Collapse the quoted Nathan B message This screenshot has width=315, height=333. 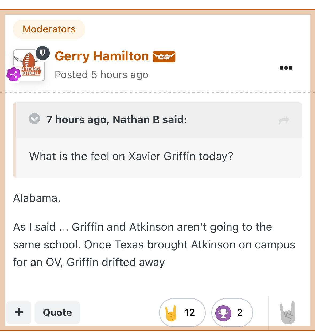point(34,119)
